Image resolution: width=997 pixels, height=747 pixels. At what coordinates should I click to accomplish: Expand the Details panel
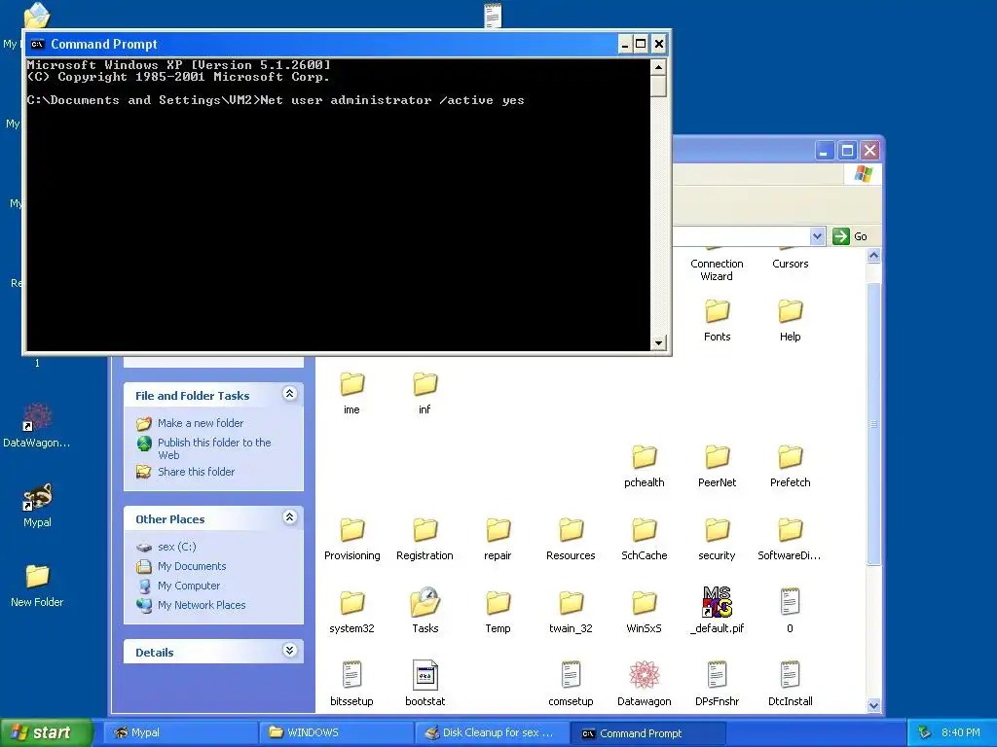[x=289, y=650]
